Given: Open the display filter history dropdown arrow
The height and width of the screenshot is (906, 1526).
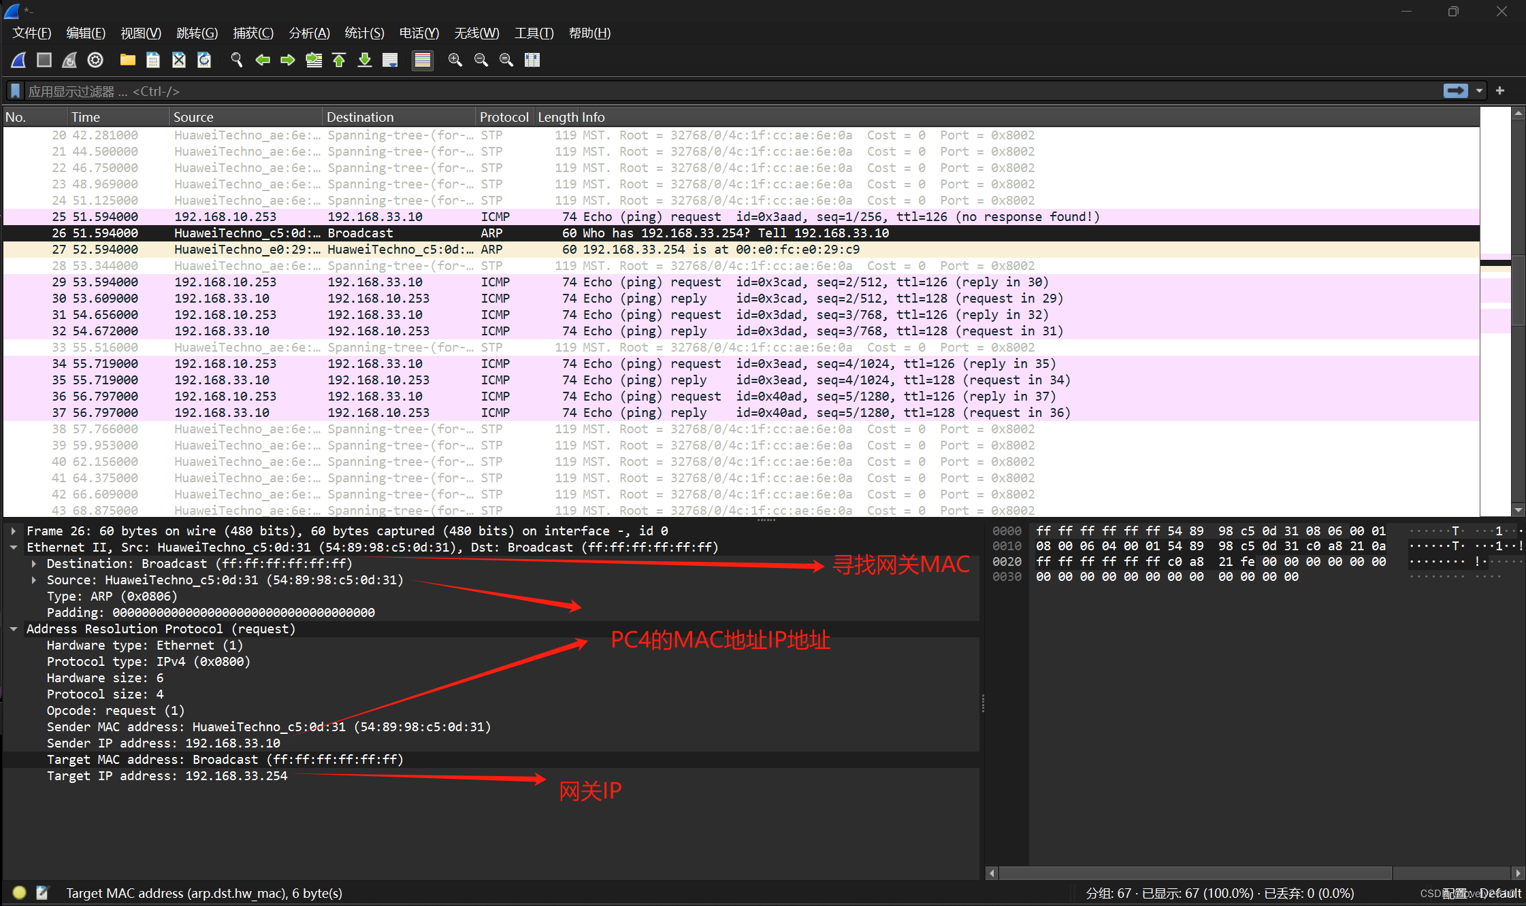Looking at the screenshot, I should point(1479,90).
